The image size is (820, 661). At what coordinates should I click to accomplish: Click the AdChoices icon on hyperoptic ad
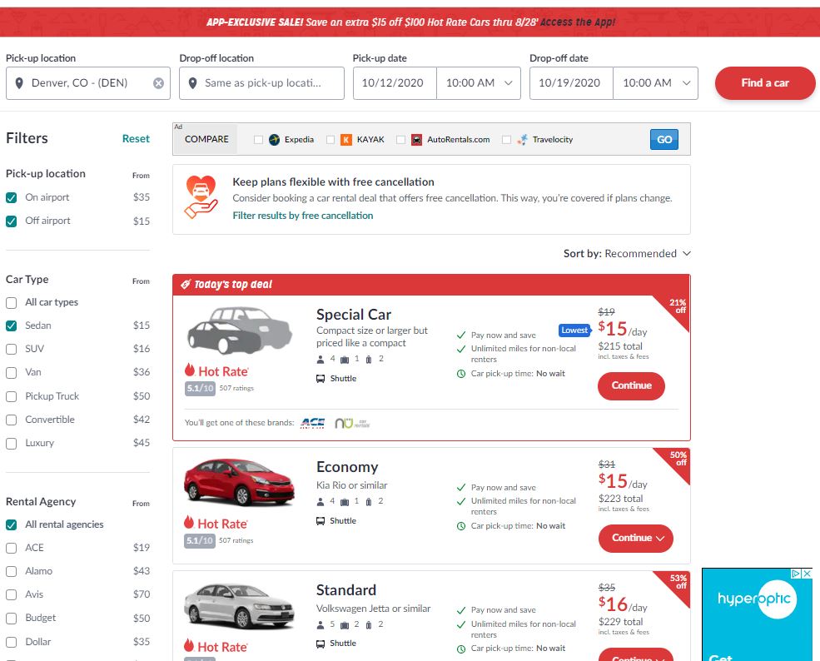797,574
